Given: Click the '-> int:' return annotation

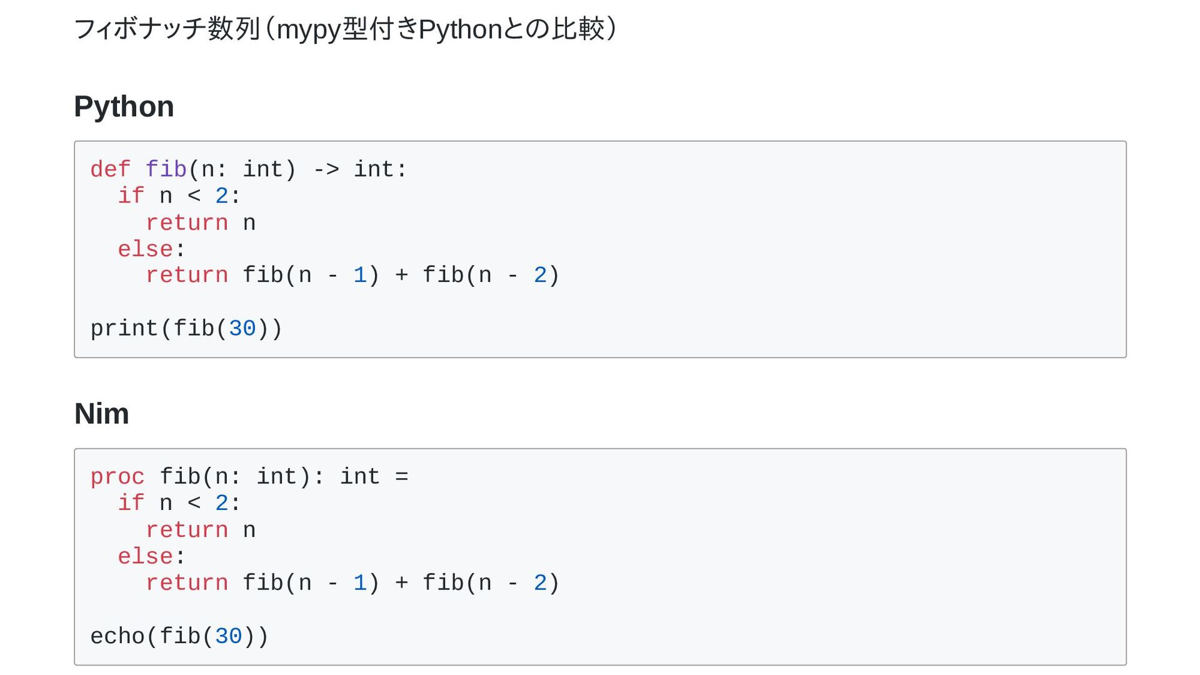Looking at the screenshot, I should (x=360, y=169).
